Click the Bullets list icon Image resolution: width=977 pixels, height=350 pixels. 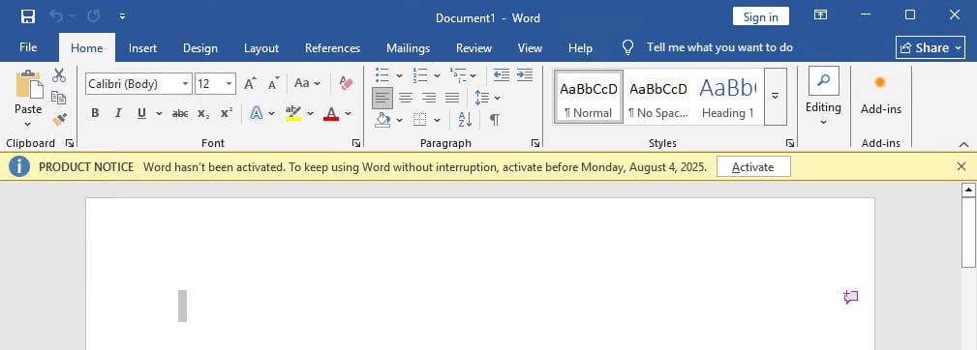[382, 75]
